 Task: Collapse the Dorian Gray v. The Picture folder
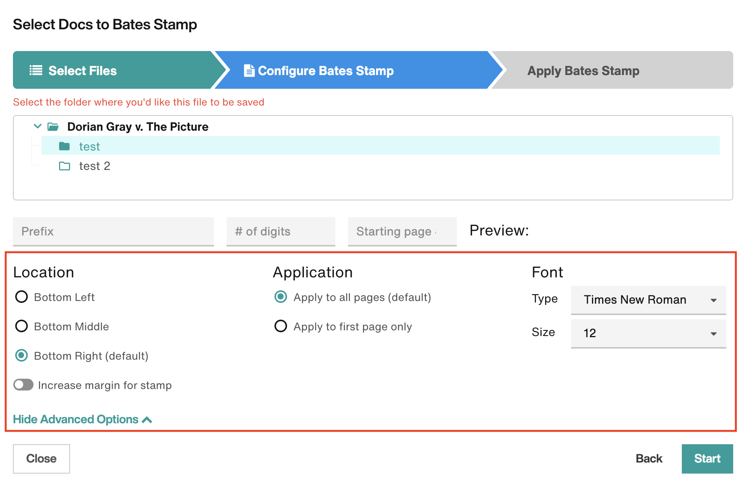[x=37, y=126]
